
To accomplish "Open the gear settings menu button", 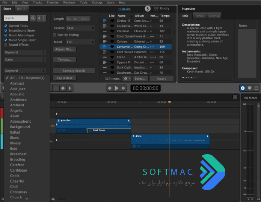I will [x=127, y=79].
